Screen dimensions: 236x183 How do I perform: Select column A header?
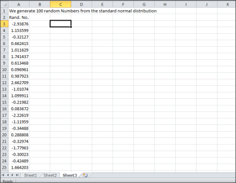(19, 4)
